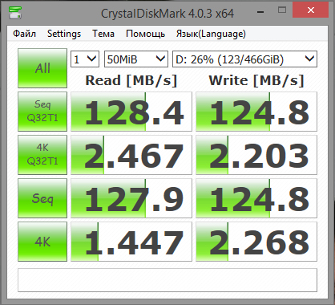Click the Write [MB/s] column header

point(256,80)
